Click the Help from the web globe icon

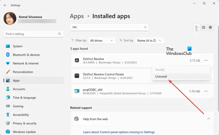76,119
